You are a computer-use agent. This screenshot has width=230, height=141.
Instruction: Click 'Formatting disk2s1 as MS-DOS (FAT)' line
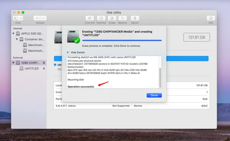click(102, 57)
